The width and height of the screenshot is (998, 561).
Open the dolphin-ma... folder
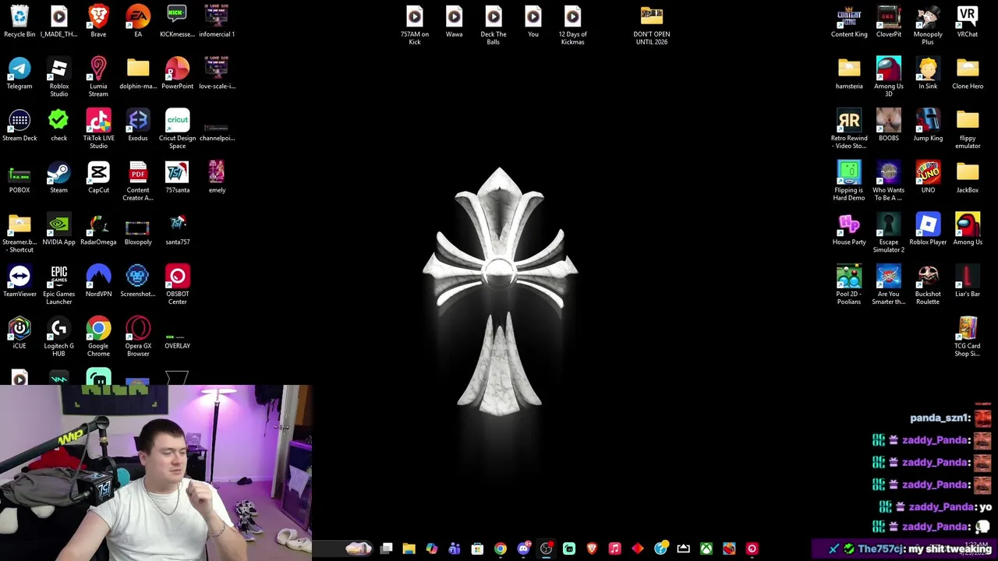coord(138,73)
